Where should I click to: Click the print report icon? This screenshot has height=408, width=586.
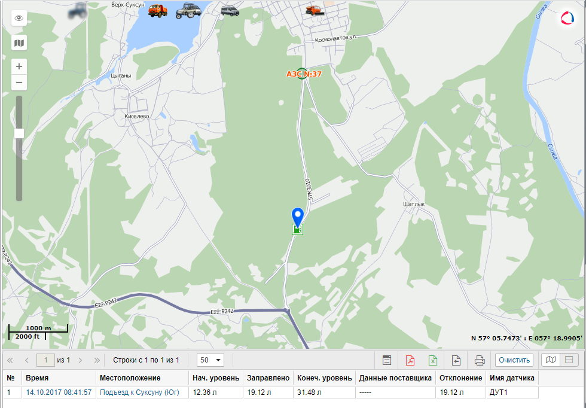480,361
